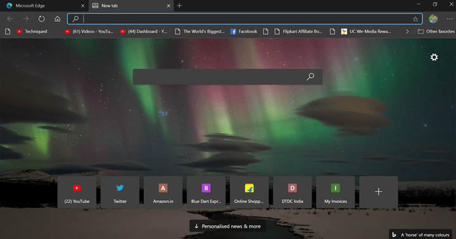456x239 pixels.
Task: Refresh the current page
Action: pyautogui.click(x=42, y=19)
